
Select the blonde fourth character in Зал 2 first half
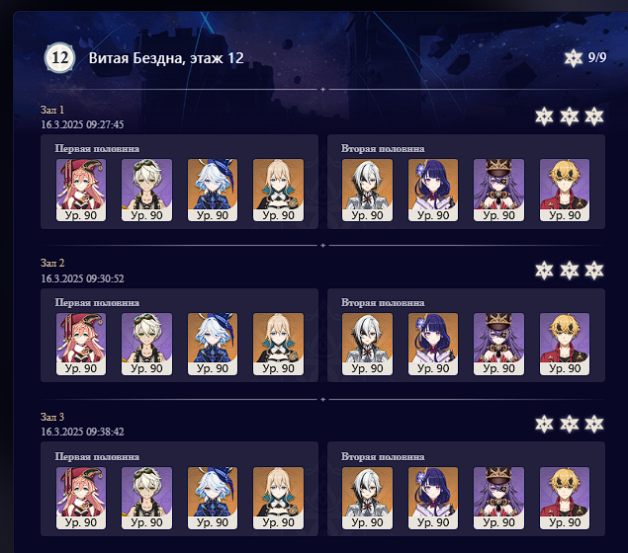tap(278, 344)
